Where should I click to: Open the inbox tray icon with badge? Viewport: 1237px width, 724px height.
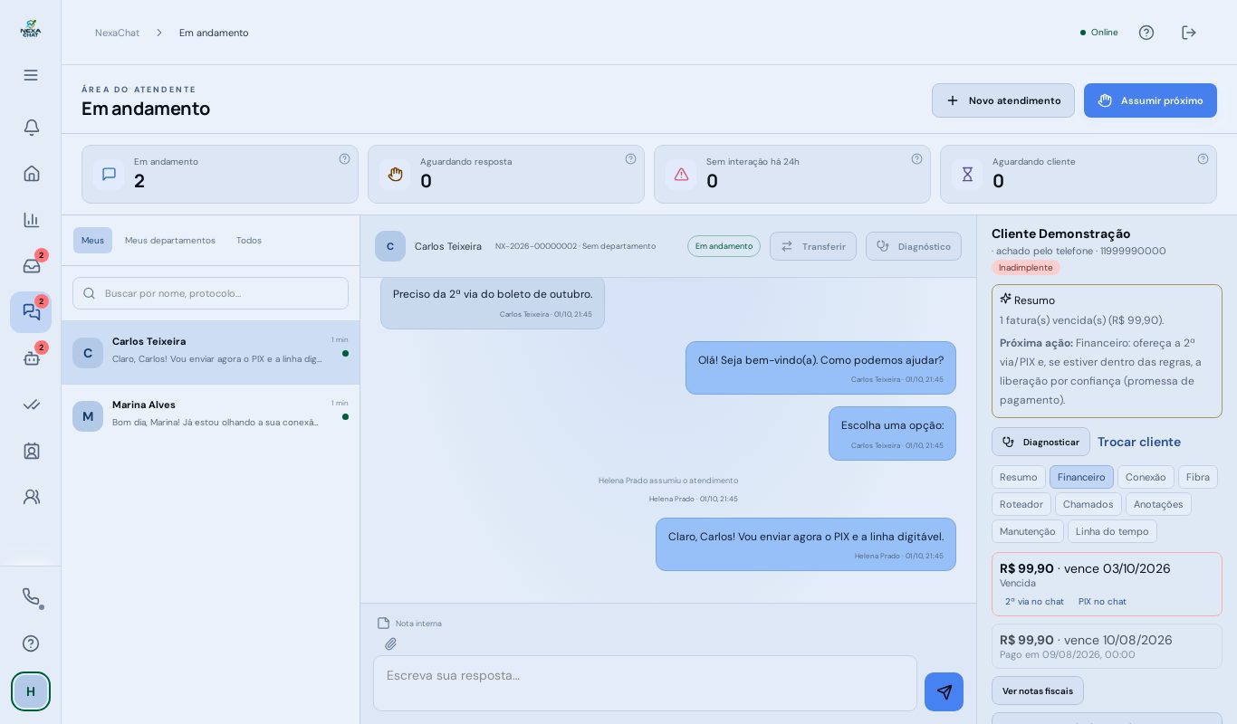click(31, 266)
